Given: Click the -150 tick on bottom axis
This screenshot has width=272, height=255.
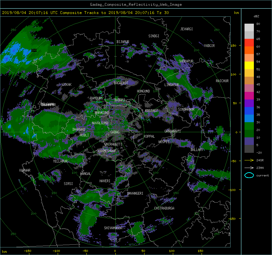Looking at the screenshot, I should pyautogui.click(x=28, y=251).
